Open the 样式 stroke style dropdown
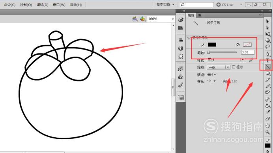Screen dimensions: 273x153 pos(226,60)
